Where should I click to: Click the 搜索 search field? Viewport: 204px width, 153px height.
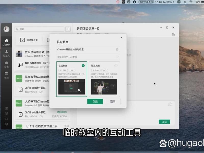(39, 29)
